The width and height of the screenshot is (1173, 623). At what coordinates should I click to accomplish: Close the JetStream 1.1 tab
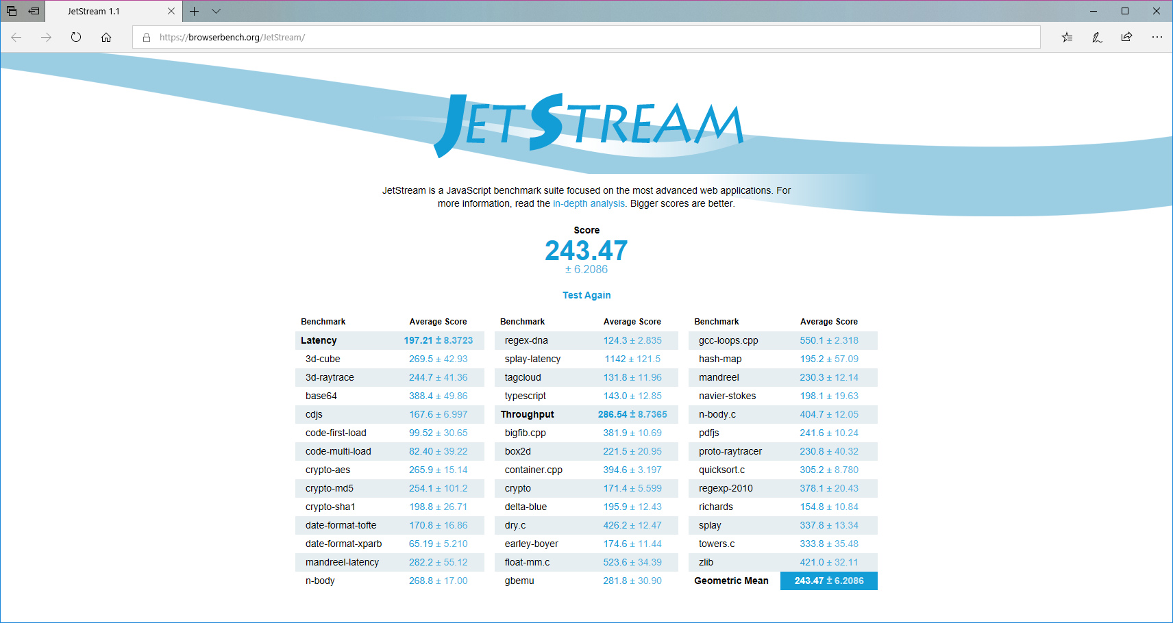pyautogui.click(x=171, y=11)
